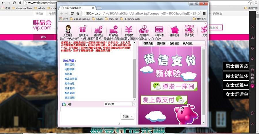Open 补寄发票 invoice icon
259x134 pixels.
click(x=159, y=31)
